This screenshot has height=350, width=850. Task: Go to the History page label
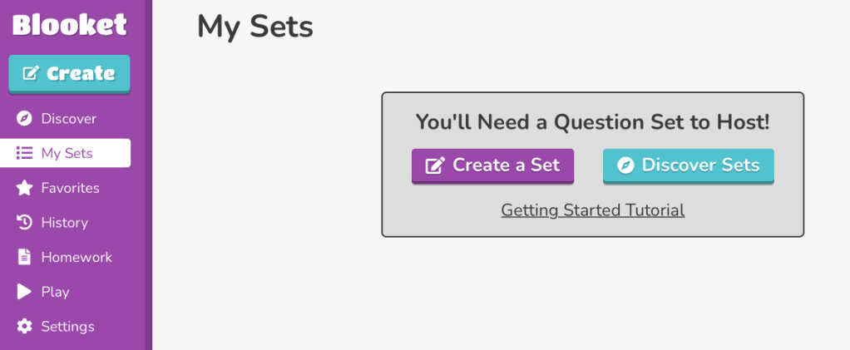tap(64, 223)
